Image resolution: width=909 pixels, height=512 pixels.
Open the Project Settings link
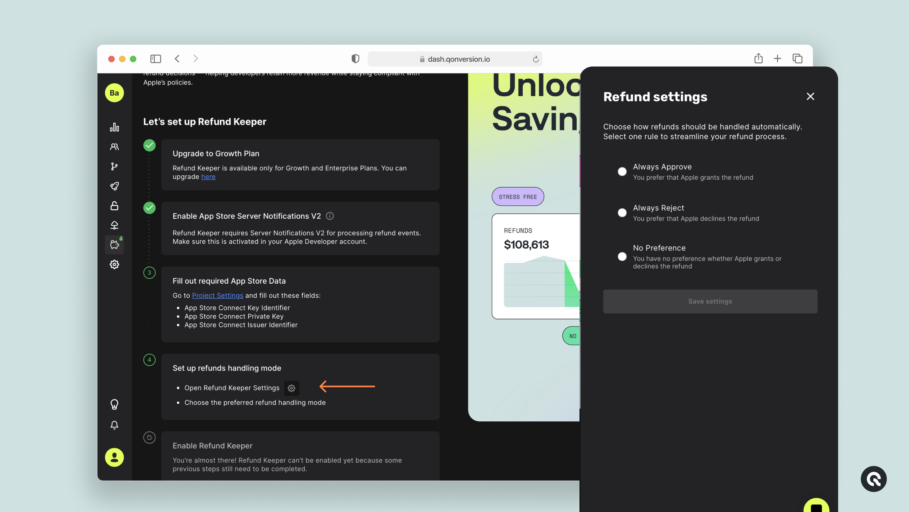pyautogui.click(x=218, y=296)
